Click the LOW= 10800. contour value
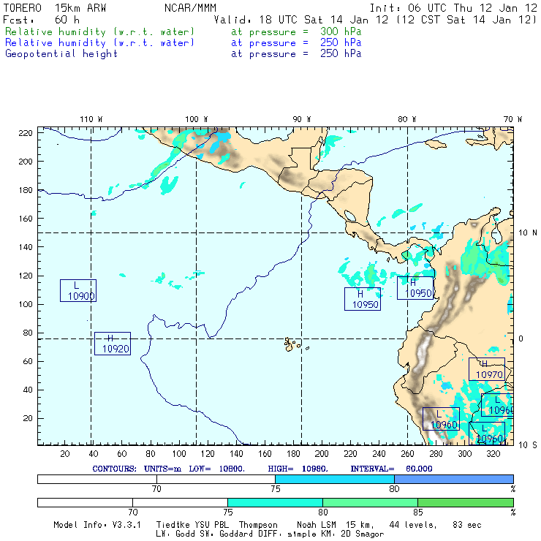Viewport: 541px width, 541px height. coord(216,469)
